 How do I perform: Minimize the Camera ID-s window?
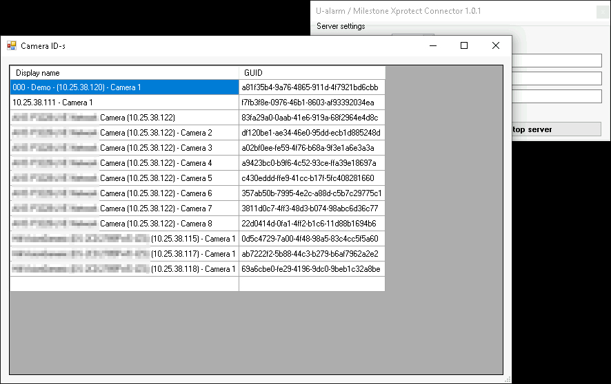(x=433, y=46)
